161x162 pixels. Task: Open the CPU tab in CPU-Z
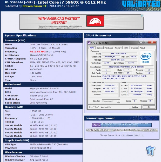point(92,48)
